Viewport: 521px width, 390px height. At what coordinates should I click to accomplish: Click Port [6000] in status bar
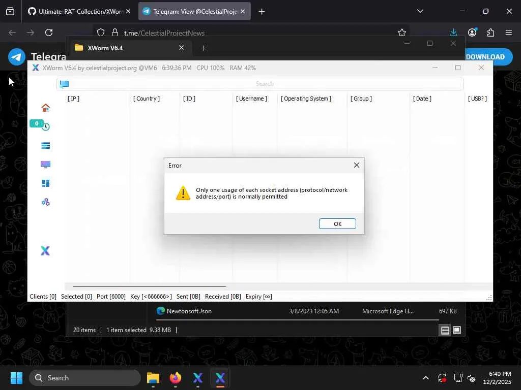pyautogui.click(x=111, y=297)
